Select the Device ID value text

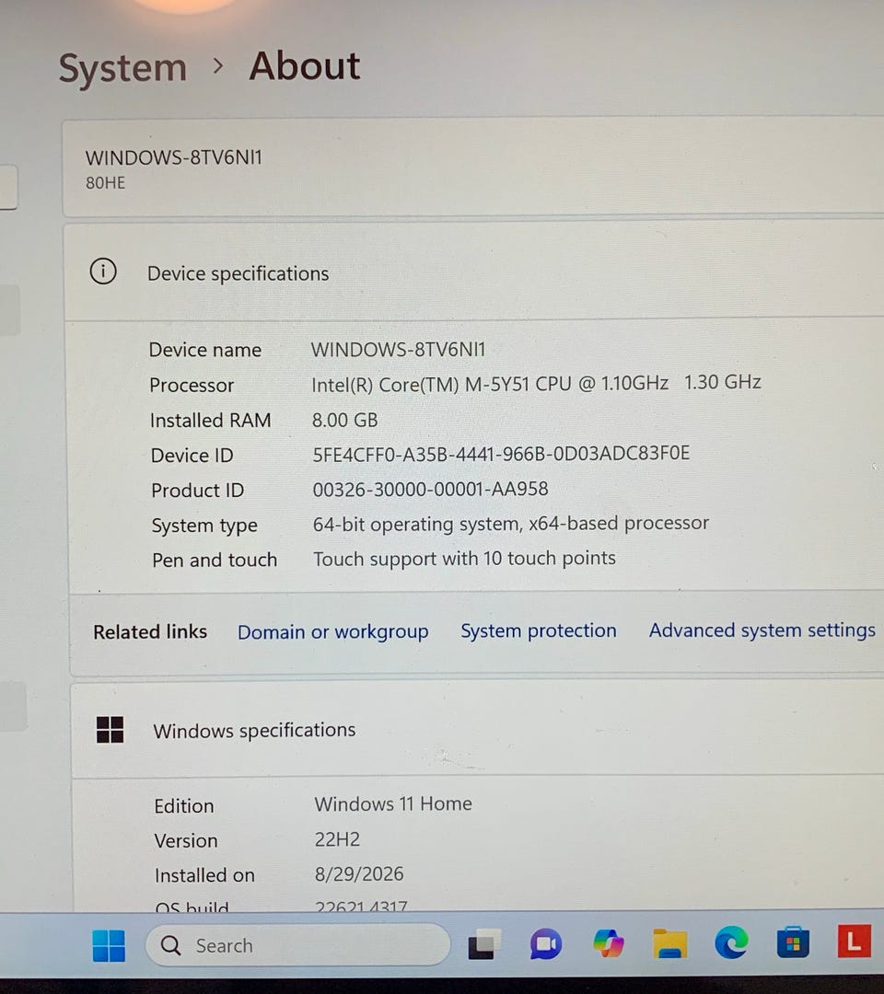pyautogui.click(x=501, y=454)
